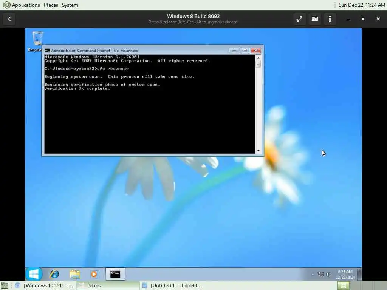Click 'Verification 3% complete' line
This screenshot has height=290, width=387.
(77, 88)
